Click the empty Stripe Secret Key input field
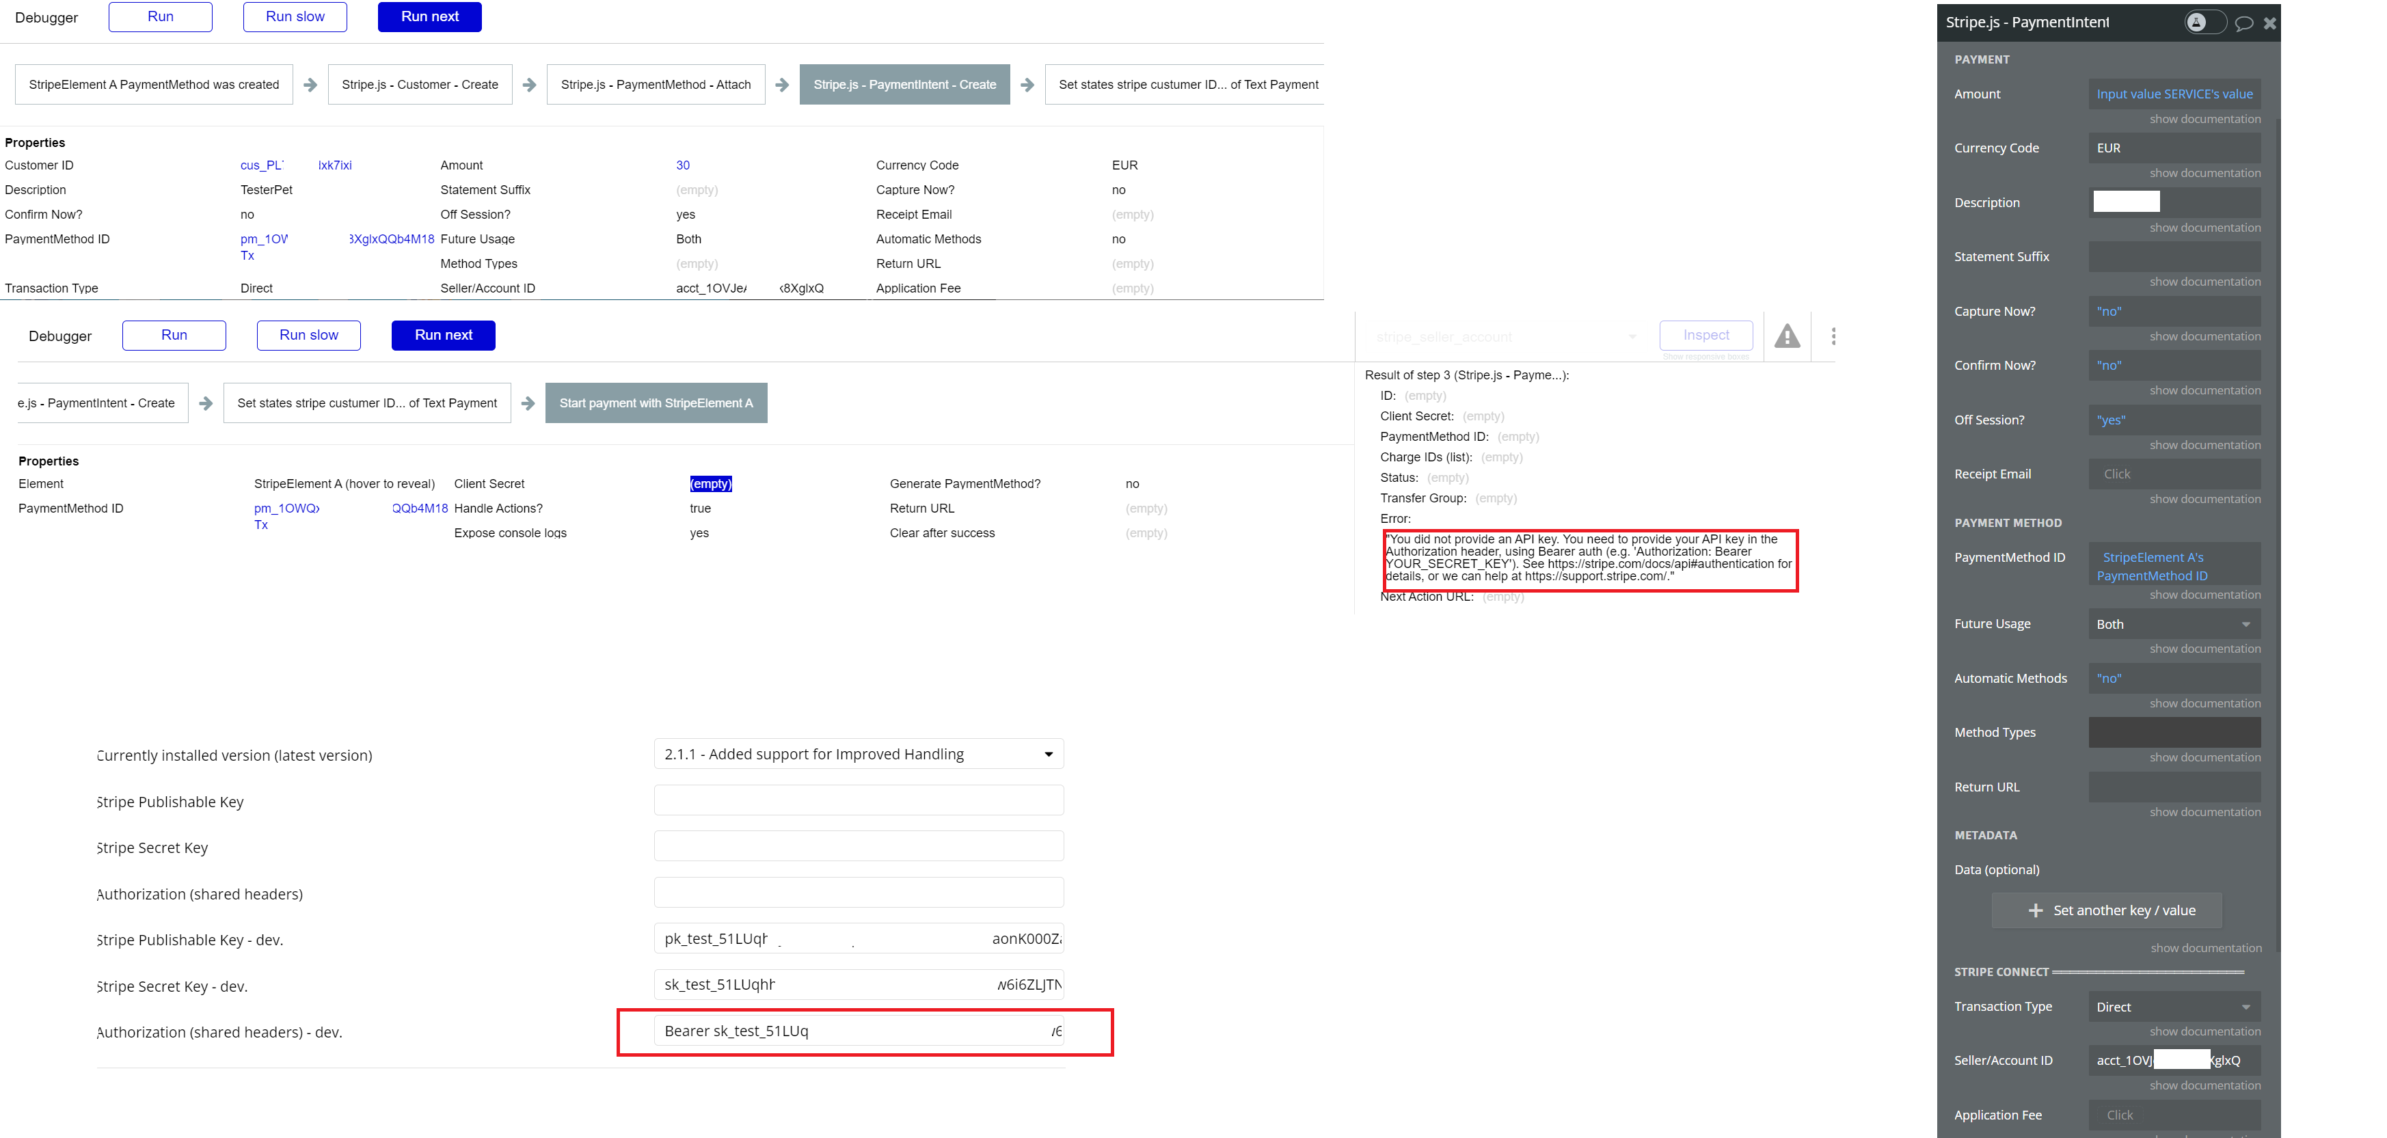Screen dimensions: 2387x1138 [858, 845]
